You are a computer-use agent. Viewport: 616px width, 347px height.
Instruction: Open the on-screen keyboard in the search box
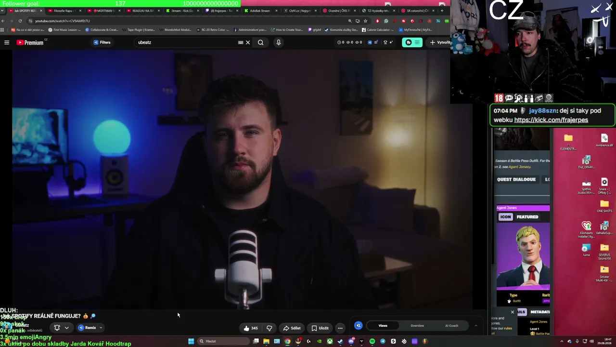(241, 42)
